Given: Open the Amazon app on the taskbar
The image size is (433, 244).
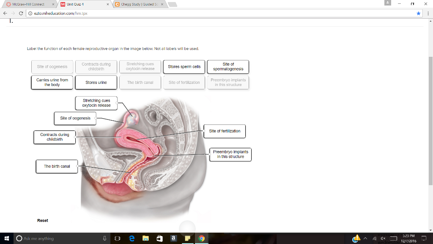Looking at the screenshot, I should pos(173,238).
